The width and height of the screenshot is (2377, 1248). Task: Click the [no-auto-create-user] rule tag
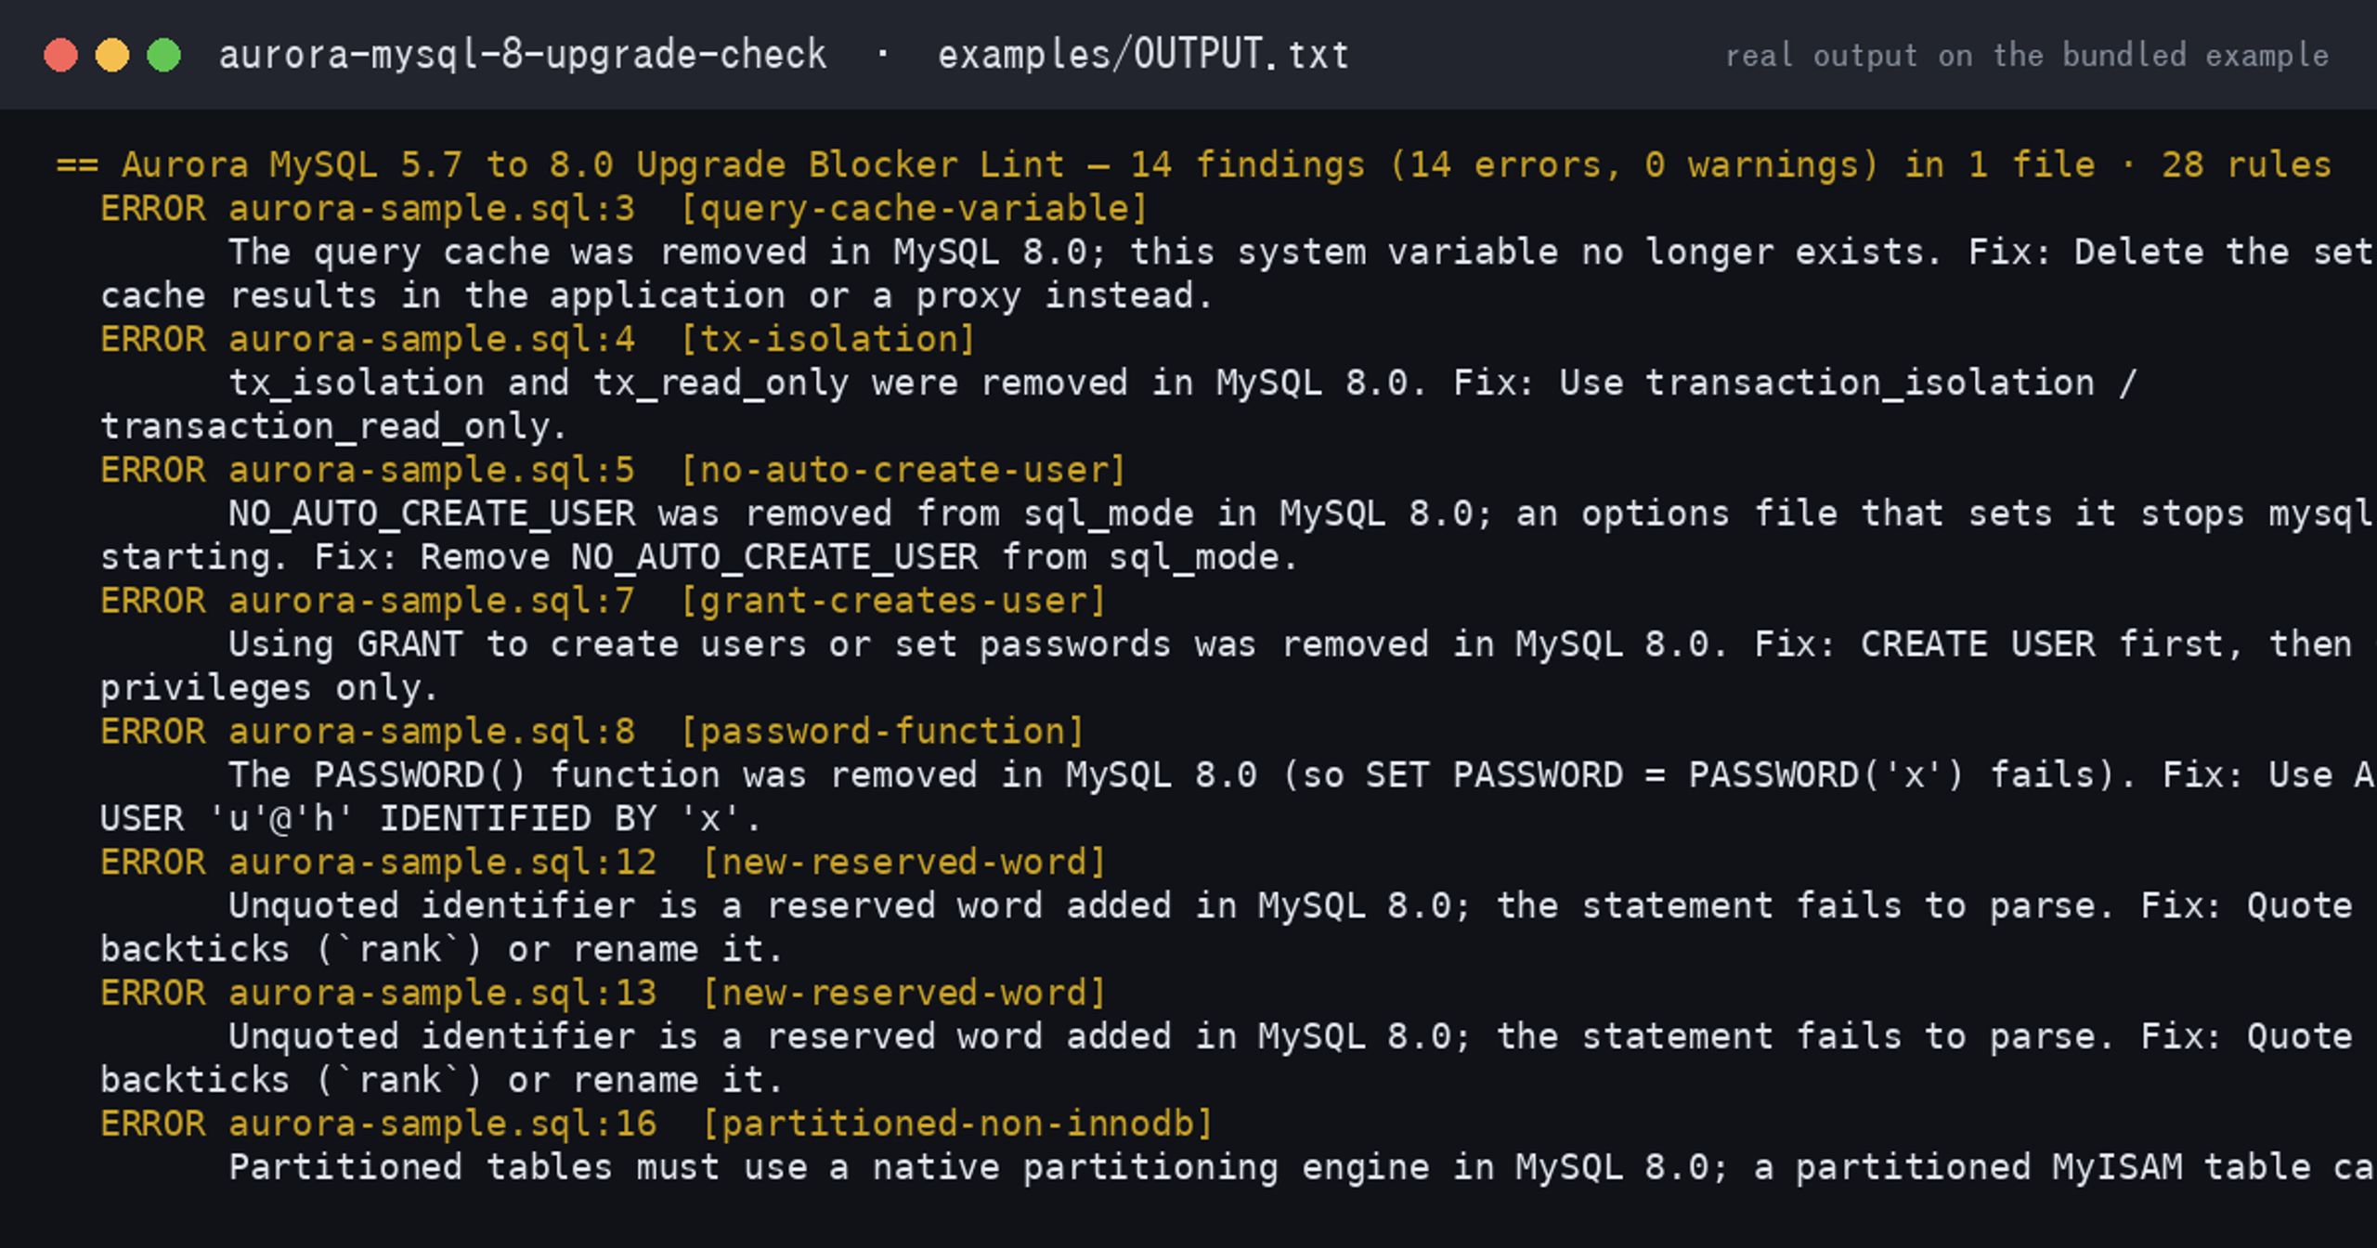[x=903, y=471]
